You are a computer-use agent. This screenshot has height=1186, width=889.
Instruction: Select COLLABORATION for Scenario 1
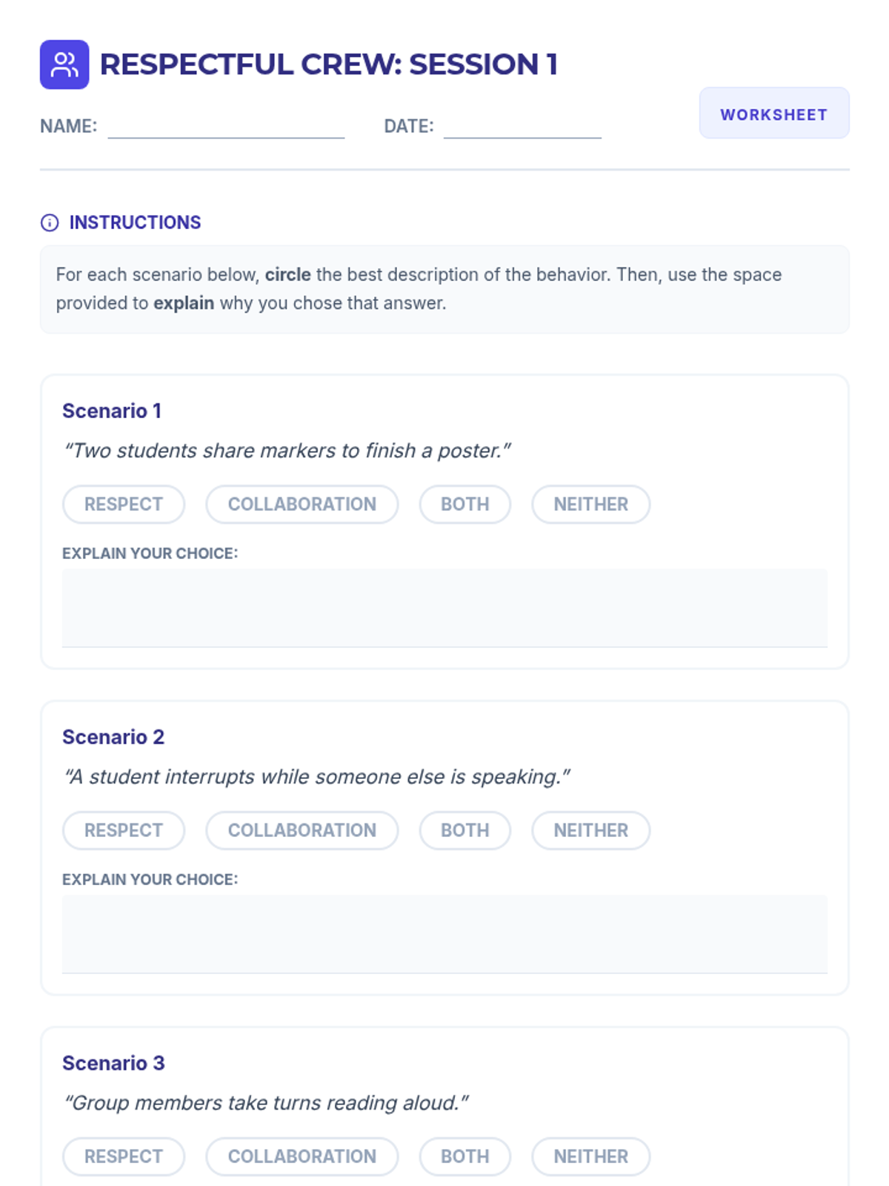point(302,504)
